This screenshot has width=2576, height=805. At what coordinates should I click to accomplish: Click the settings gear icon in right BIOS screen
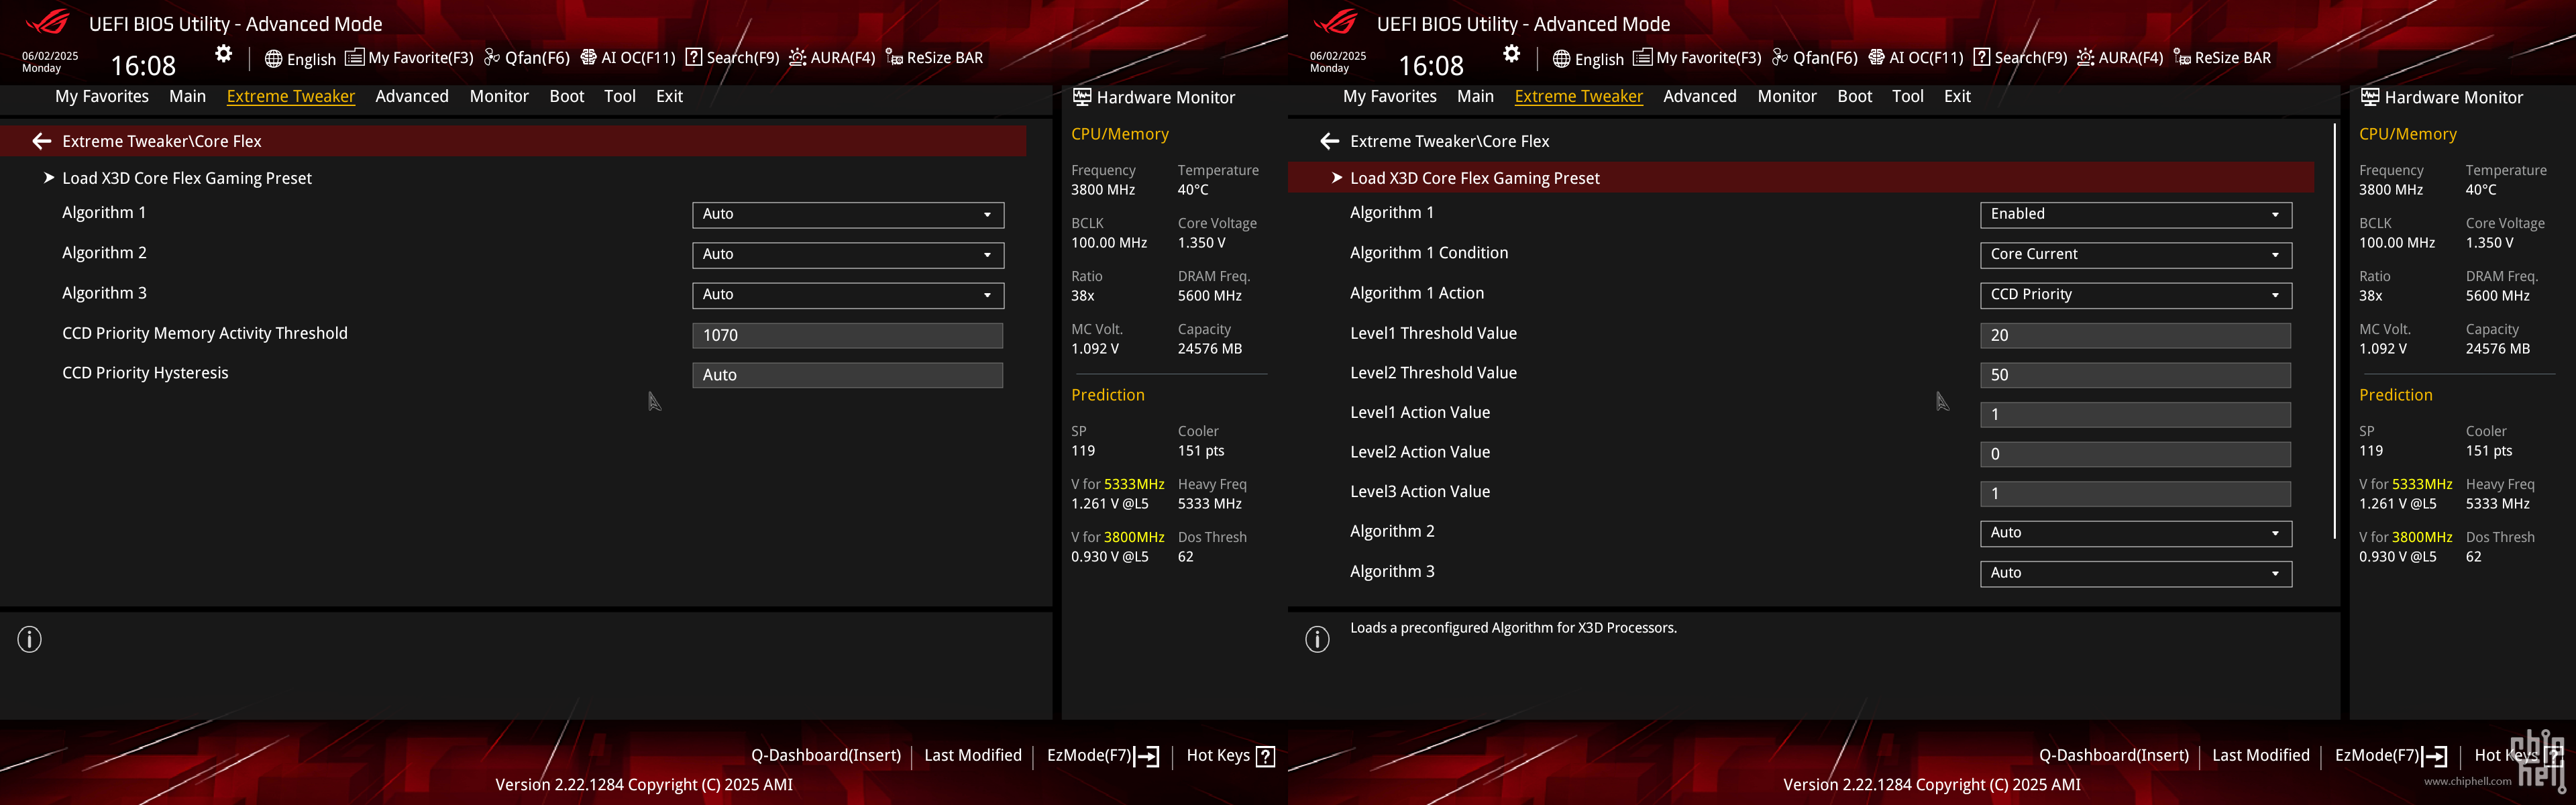(x=1512, y=54)
